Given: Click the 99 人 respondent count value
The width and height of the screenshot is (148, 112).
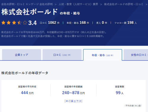Looking at the screenshot, I should [x=120, y=93].
